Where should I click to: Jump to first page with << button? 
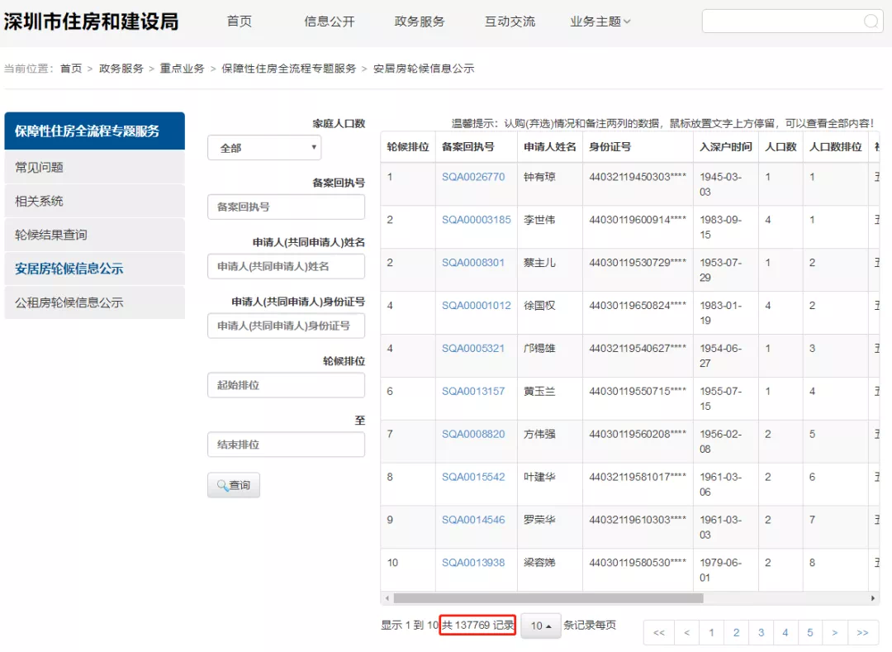point(658,633)
